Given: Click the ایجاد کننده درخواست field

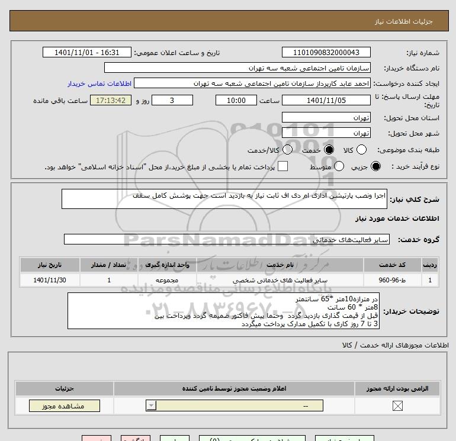Looking at the screenshot, I should click(252, 83).
